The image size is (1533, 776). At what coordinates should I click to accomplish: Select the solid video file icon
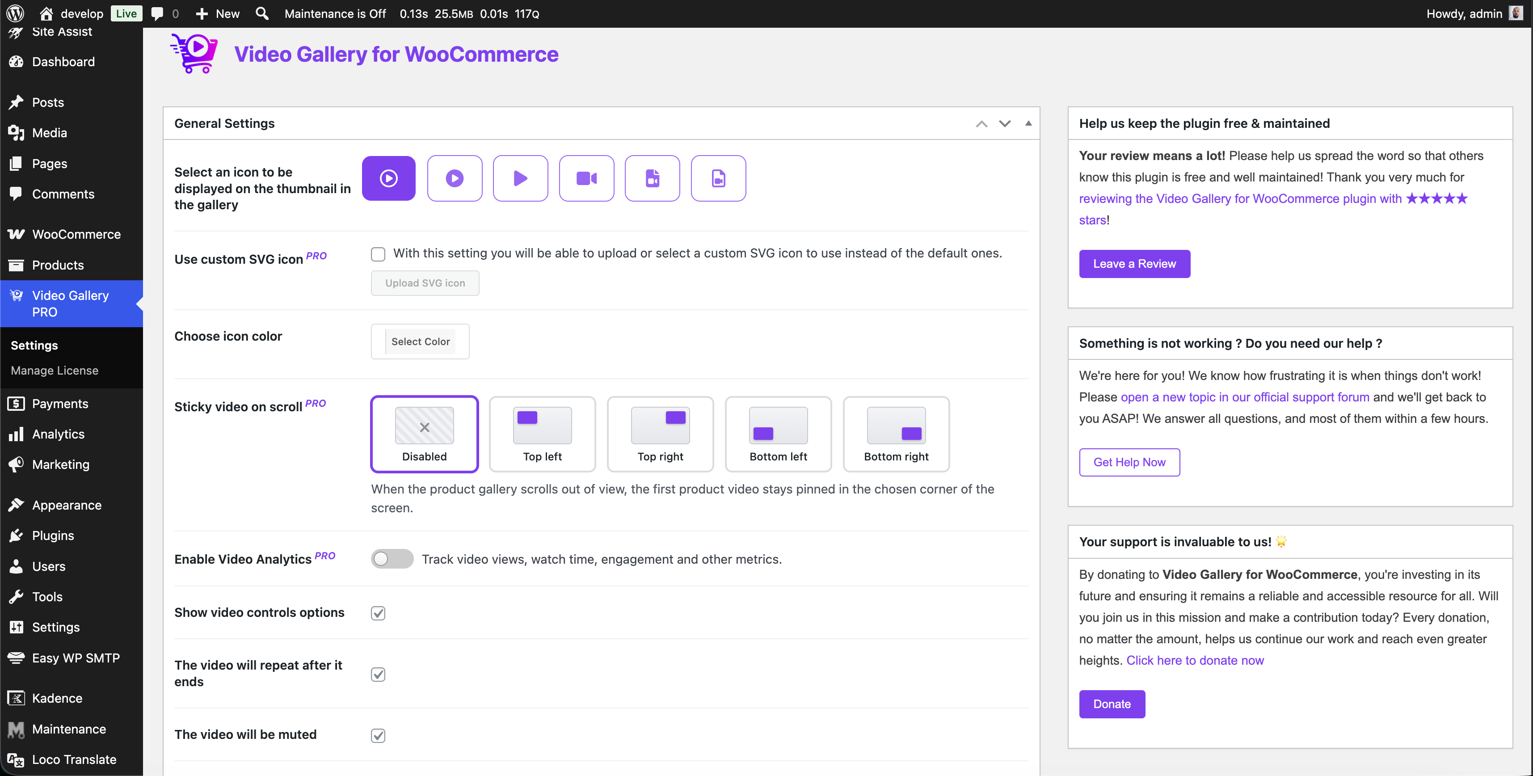tap(652, 178)
